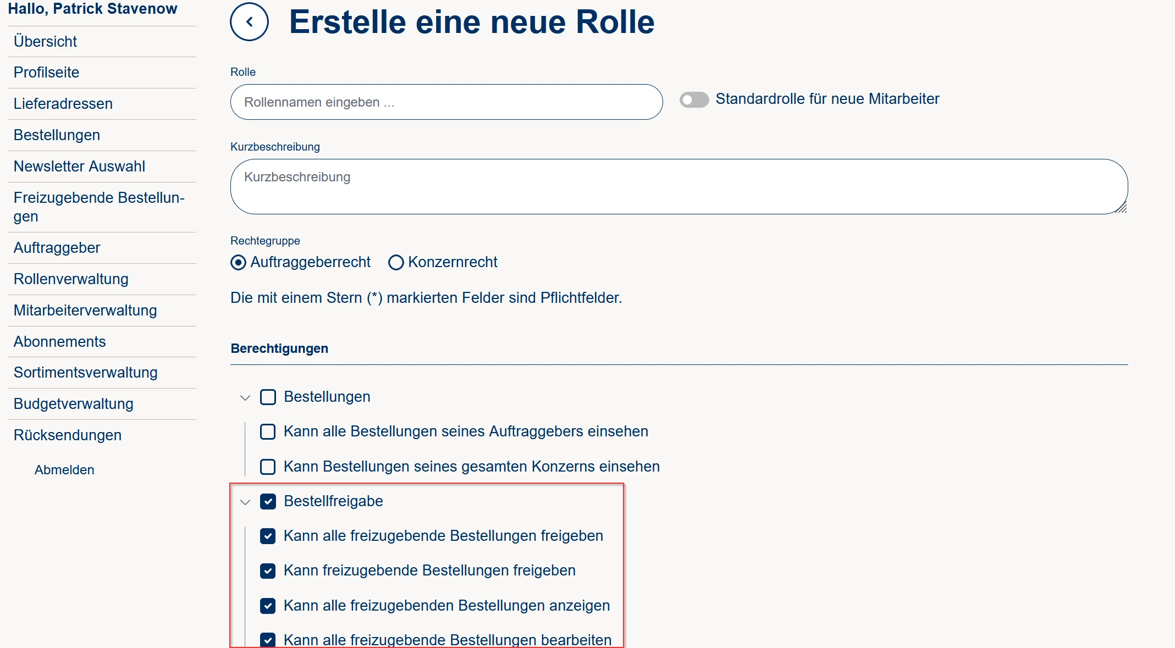Screen dimensions: 1175x648
Task: Uncheck Kann alle freizugebende Bestellungen freigeben
Action: click(x=268, y=536)
